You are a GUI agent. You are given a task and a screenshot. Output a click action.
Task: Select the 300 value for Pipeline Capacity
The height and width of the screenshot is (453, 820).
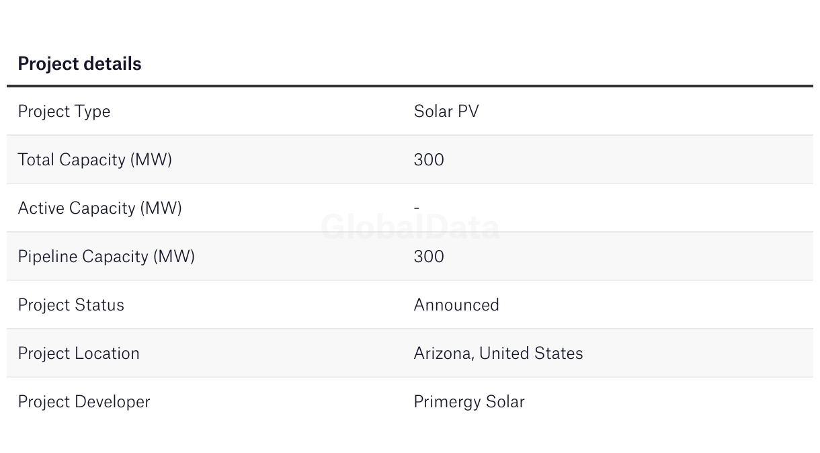429,257
